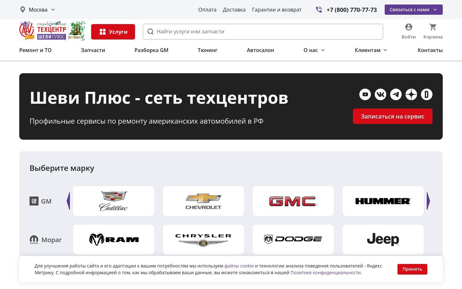This screenshot has width=462, height=289.
Task: Select the Dodge brand card
Action: click(293, 240)
